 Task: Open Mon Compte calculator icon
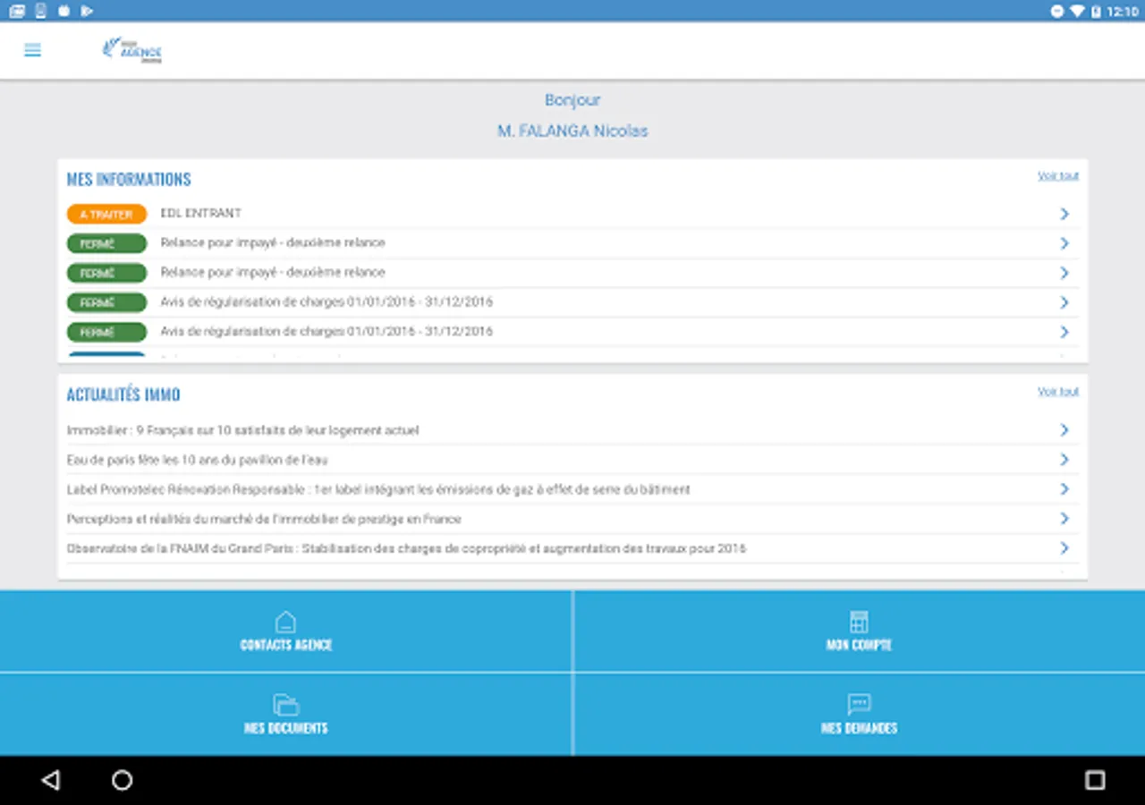[x=859, y=621]
